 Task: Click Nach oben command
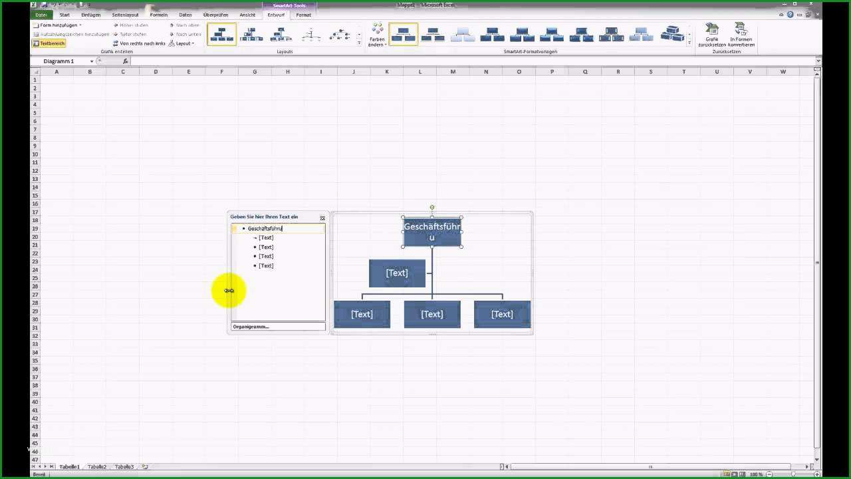(184, 25)
